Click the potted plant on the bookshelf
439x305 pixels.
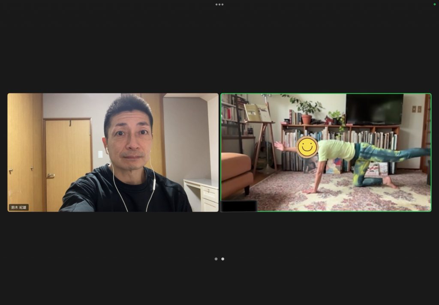(306, 110)
